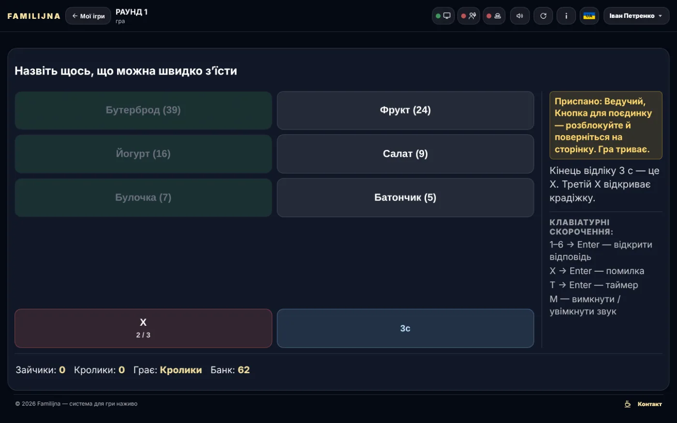Open the Іван Петренко user dropdown
This screenshot has height=423, width=677.
636,16
